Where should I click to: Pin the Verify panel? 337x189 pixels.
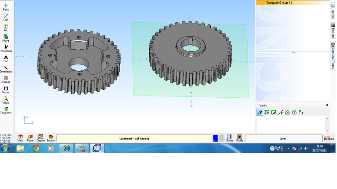tap(327, 105)
